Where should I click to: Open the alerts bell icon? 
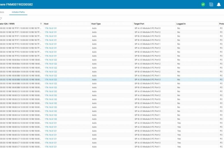point(219,4)
